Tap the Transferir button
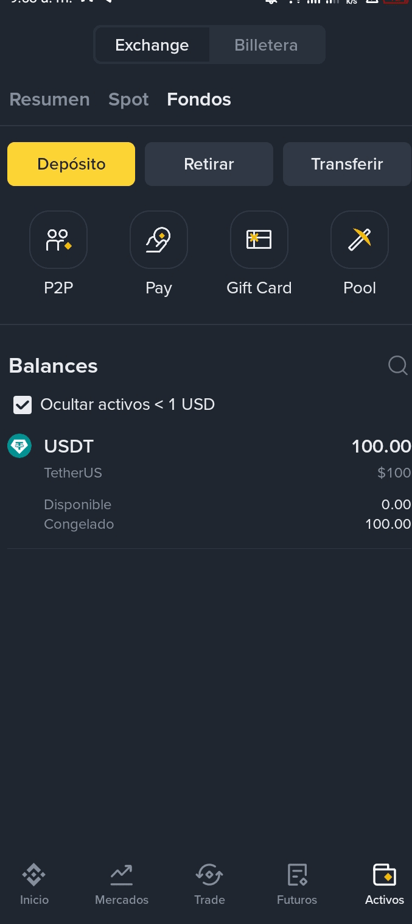The width and height of the screenshot is (412, 924). coord(347,164)
